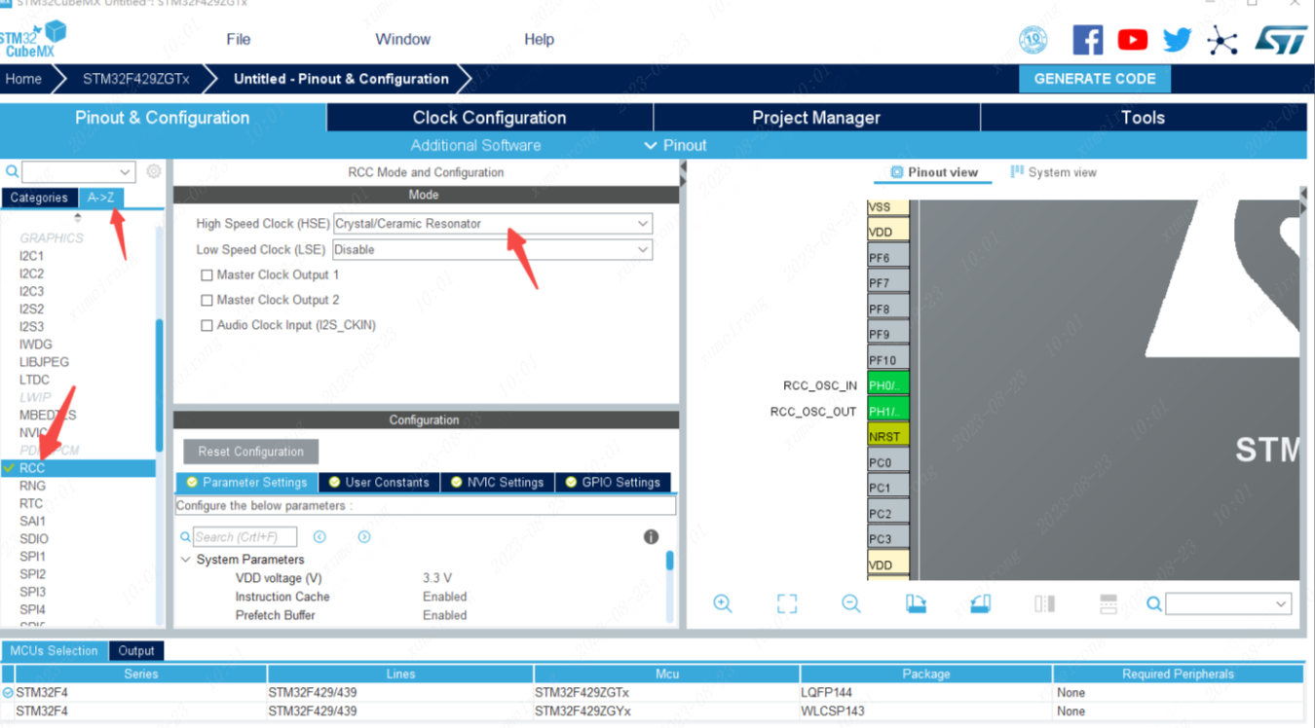Image resolution: width=1315 pixels, height=728 pixels.
Task: Click the Search (Crtl+F) parameter field
Action: click(244, 537)
